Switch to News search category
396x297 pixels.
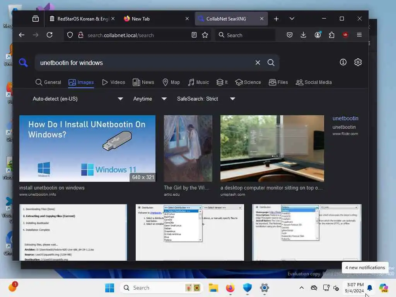point(143,82)
